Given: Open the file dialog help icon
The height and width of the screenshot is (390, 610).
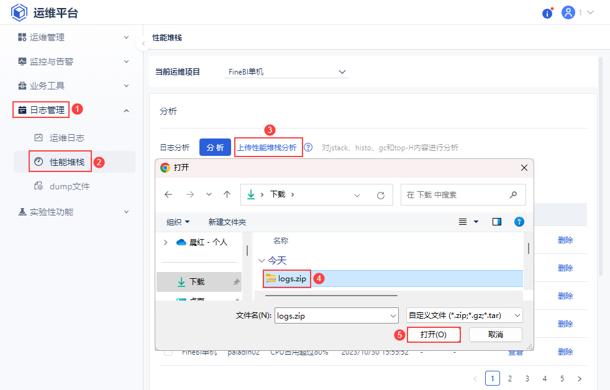Looking at the screenshot, I should (519, 222).
